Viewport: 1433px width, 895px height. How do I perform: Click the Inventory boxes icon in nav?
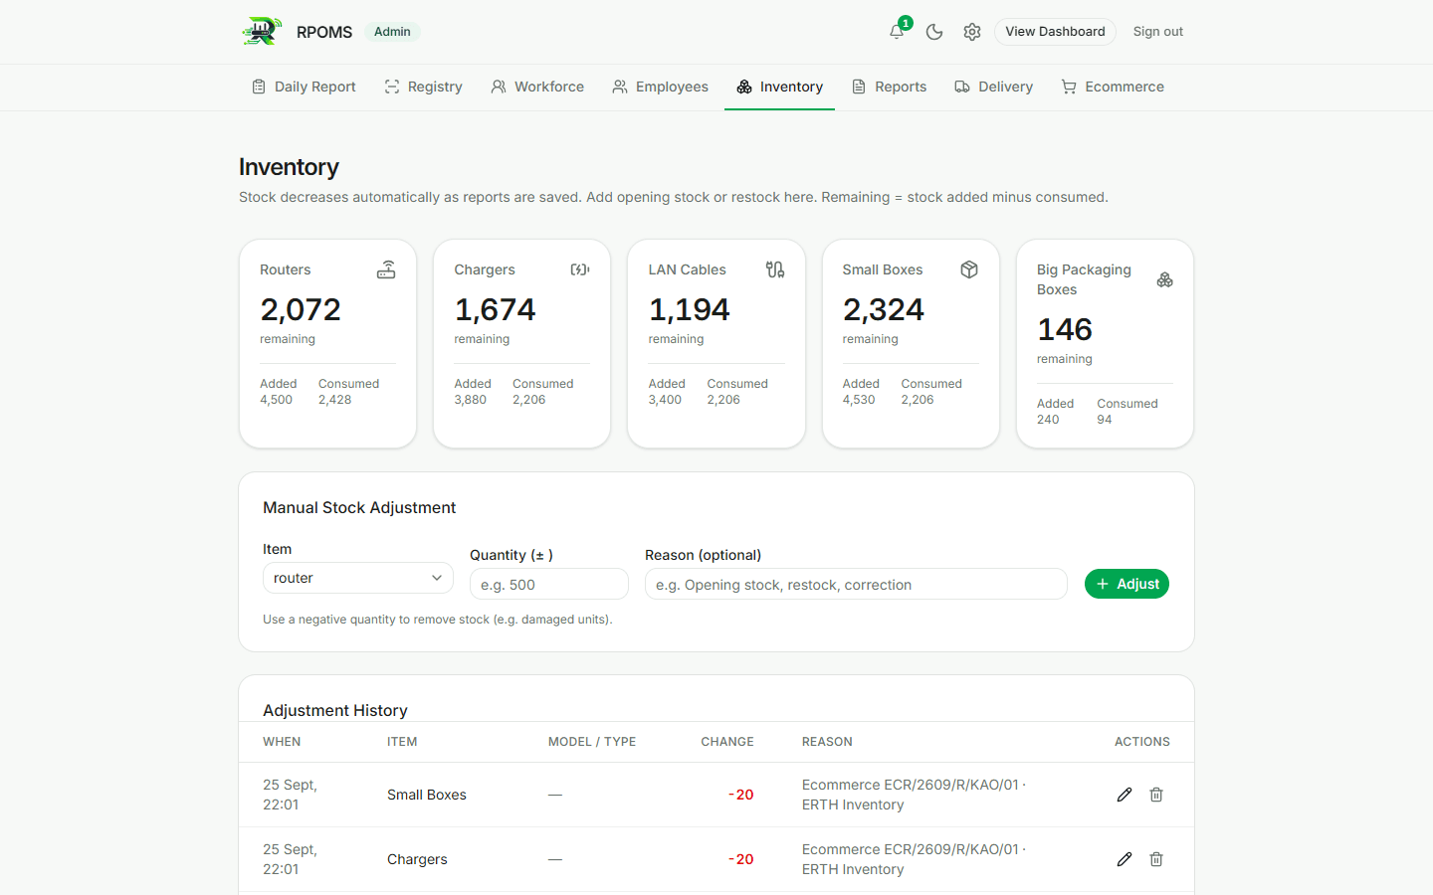click(x=744, y=87)
